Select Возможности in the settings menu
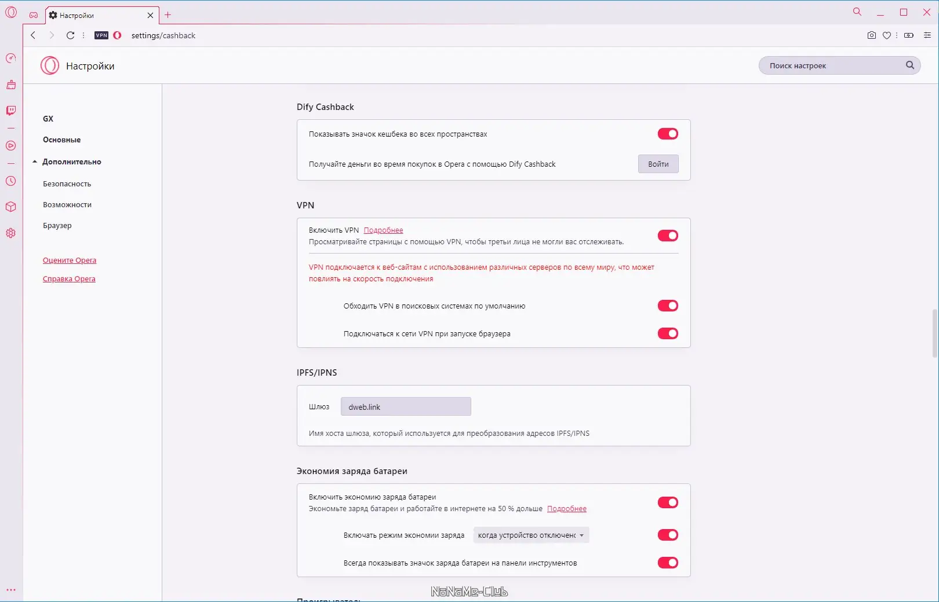 67,205
